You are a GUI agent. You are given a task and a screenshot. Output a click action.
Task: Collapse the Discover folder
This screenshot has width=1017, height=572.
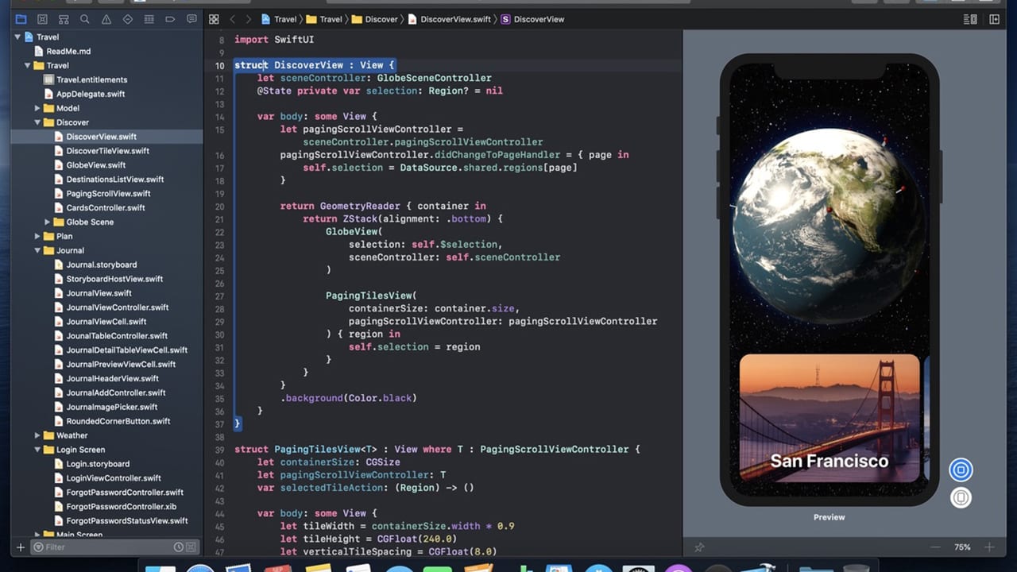37,122
